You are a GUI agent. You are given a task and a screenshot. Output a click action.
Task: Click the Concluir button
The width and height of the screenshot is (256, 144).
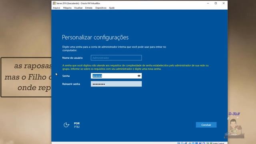(x=206, y=125)
